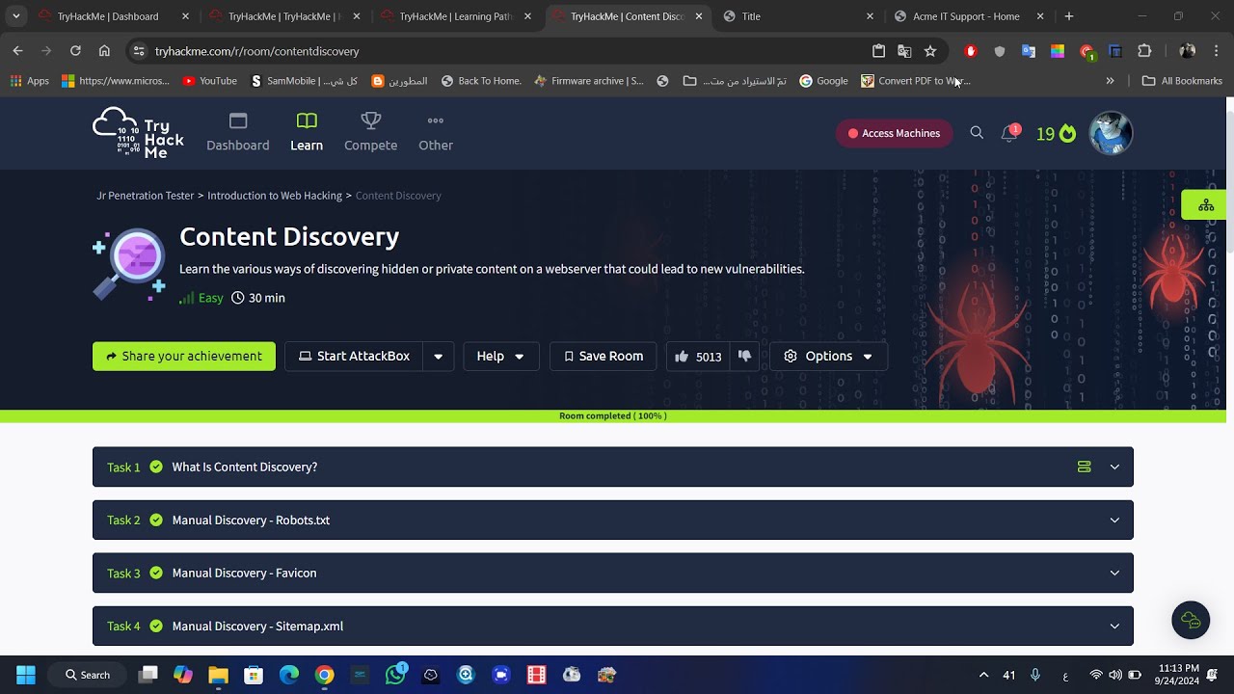Screen dimensions: 1234x694
Task: Switch to TryHackMe Learning Path tab
Action: coord(455,16)
